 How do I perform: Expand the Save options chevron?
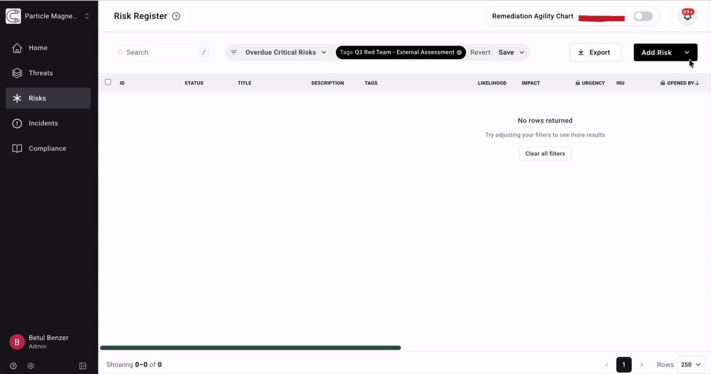pyautogui.click(x=522, y=52)
